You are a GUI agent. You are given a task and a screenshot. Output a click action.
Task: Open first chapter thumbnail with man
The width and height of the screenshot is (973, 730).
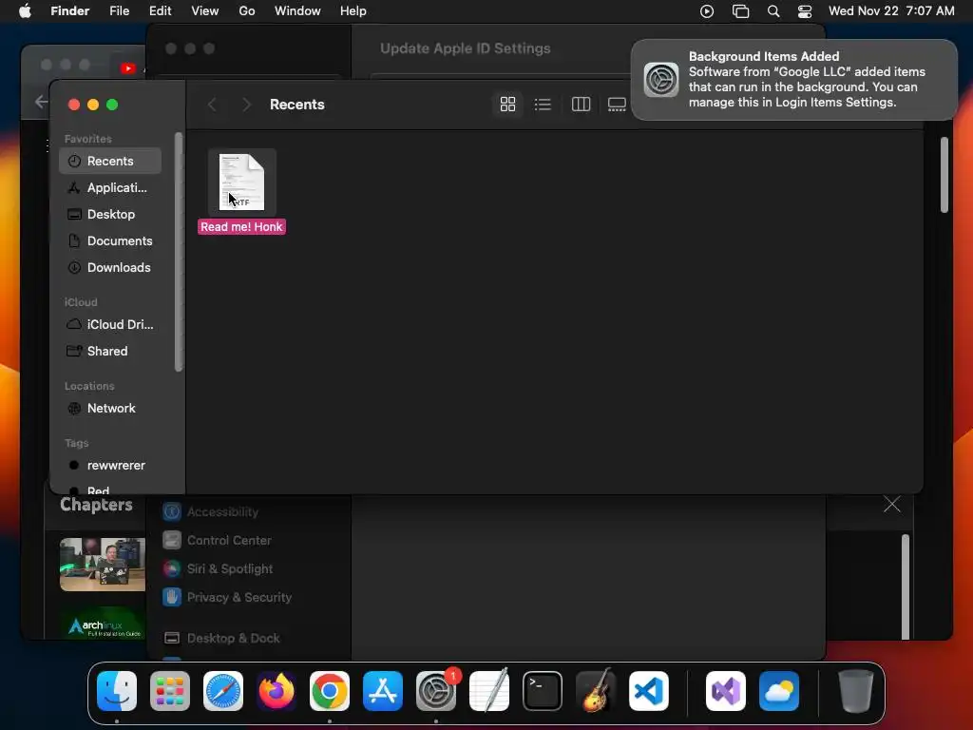pos(103,565)
